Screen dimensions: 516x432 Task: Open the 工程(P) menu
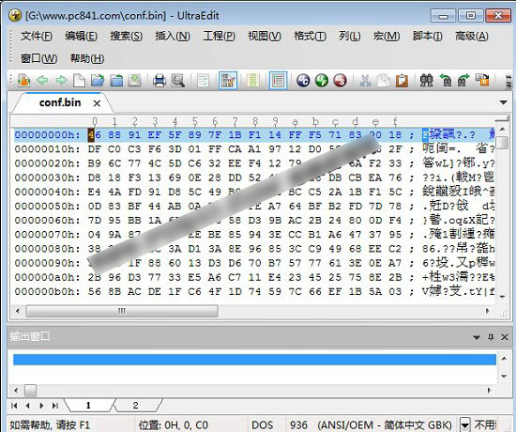(219, 36)
